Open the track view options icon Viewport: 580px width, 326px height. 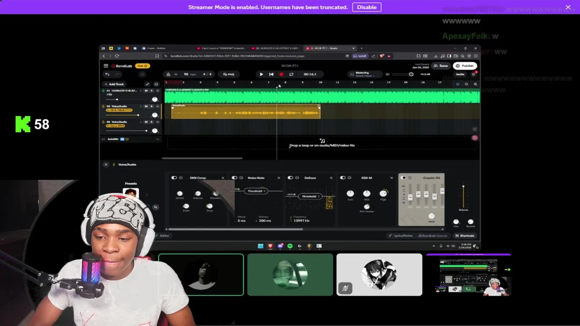coord(156,84)
